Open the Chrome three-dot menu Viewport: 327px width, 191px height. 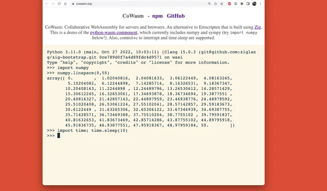pyautogui.click(x=261, y=4)
